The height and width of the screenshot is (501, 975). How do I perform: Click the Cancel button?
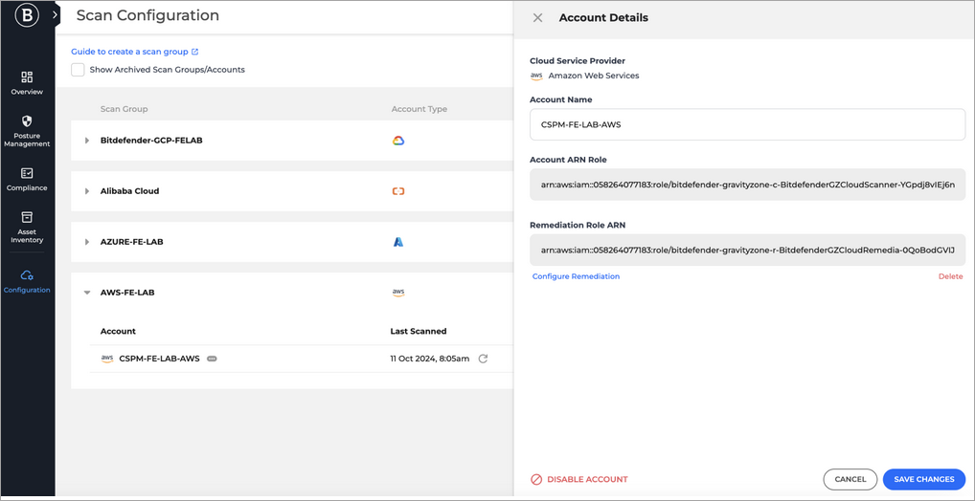point(850,479)
